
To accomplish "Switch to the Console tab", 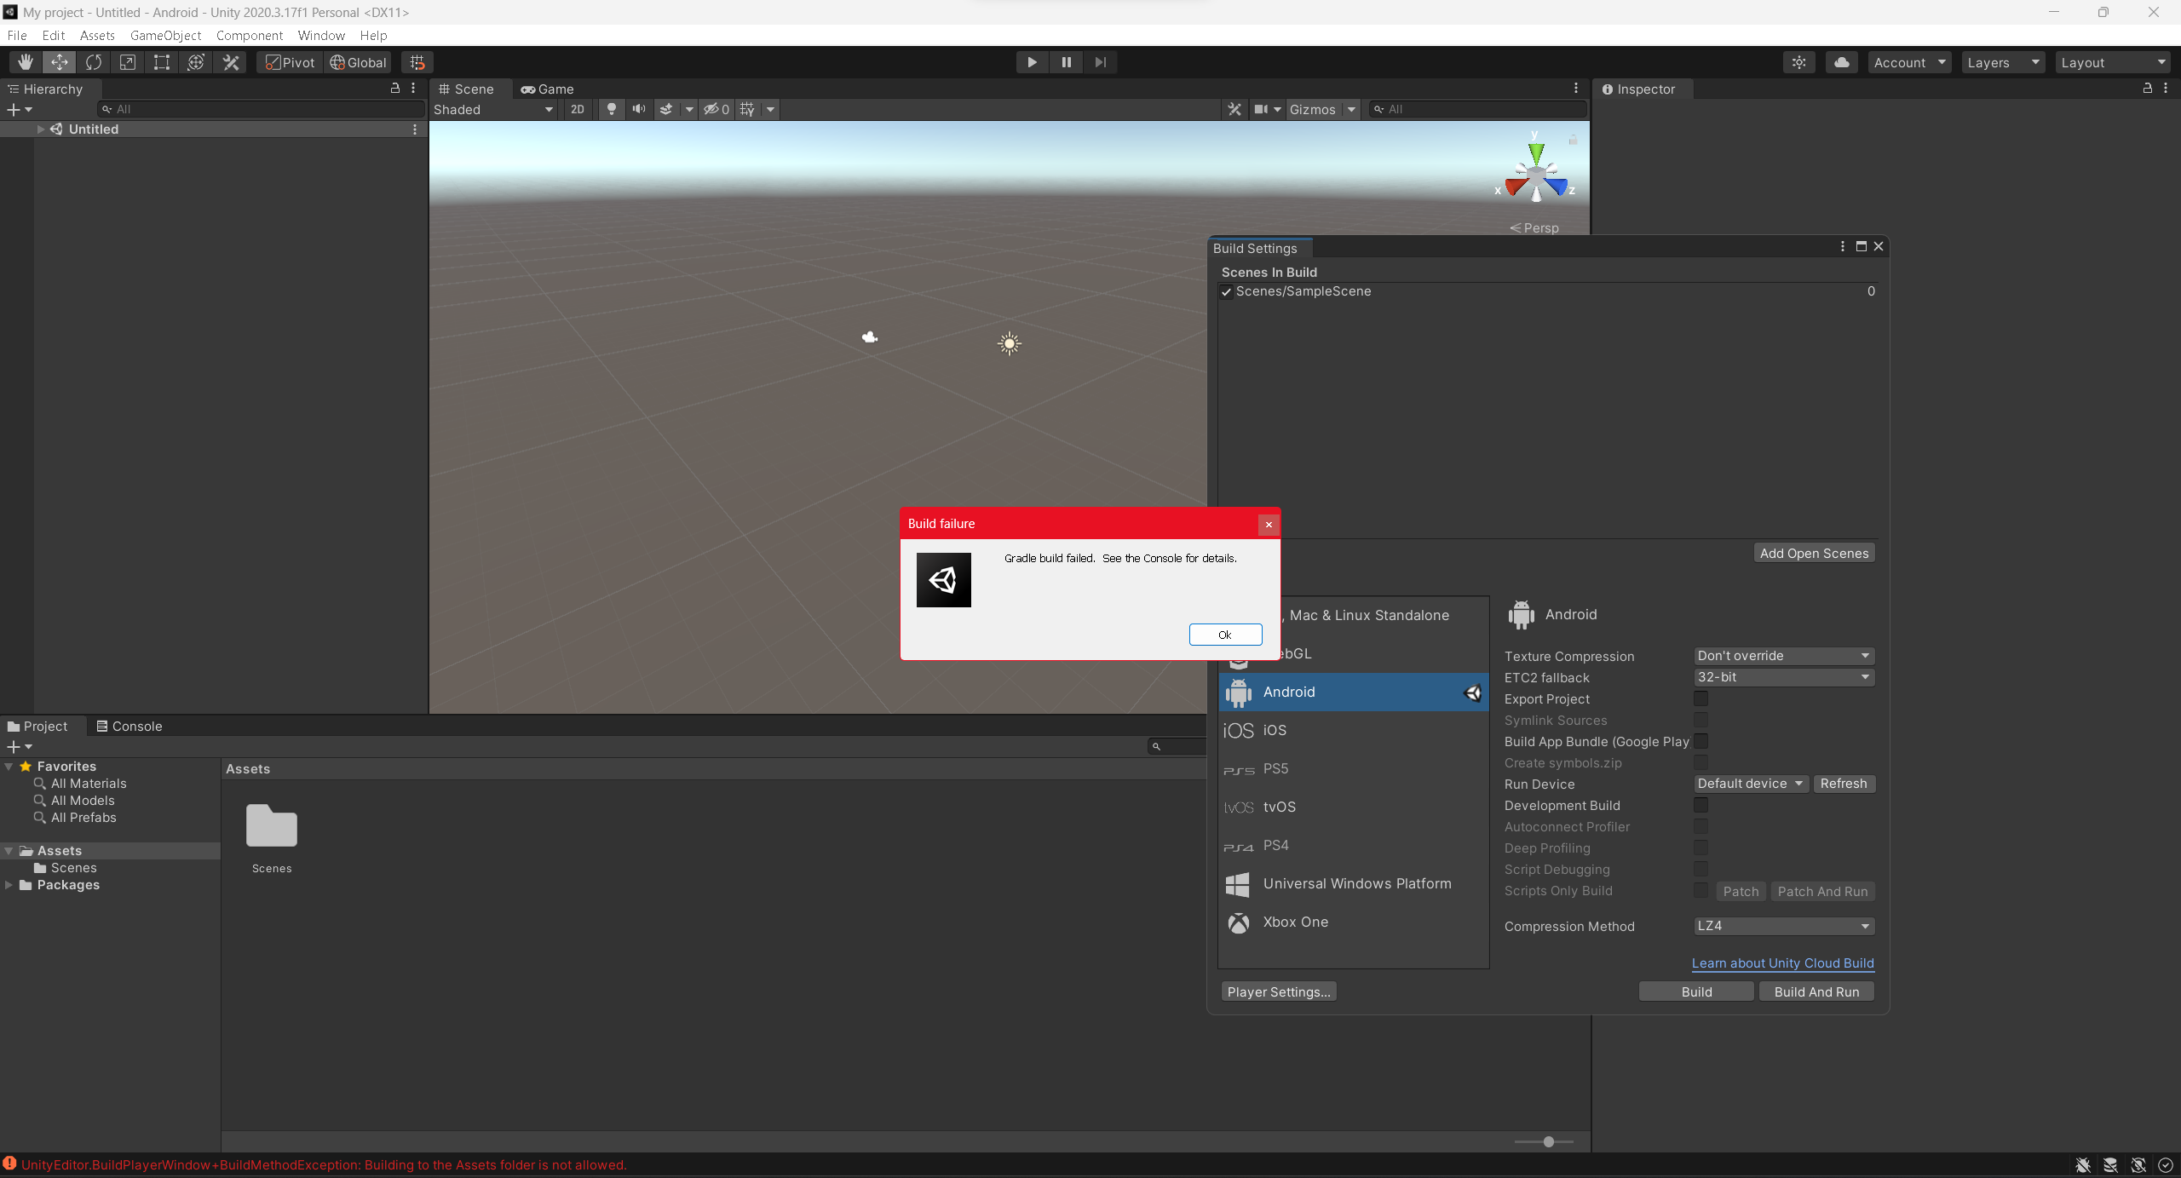I will (x=129, y=726).
